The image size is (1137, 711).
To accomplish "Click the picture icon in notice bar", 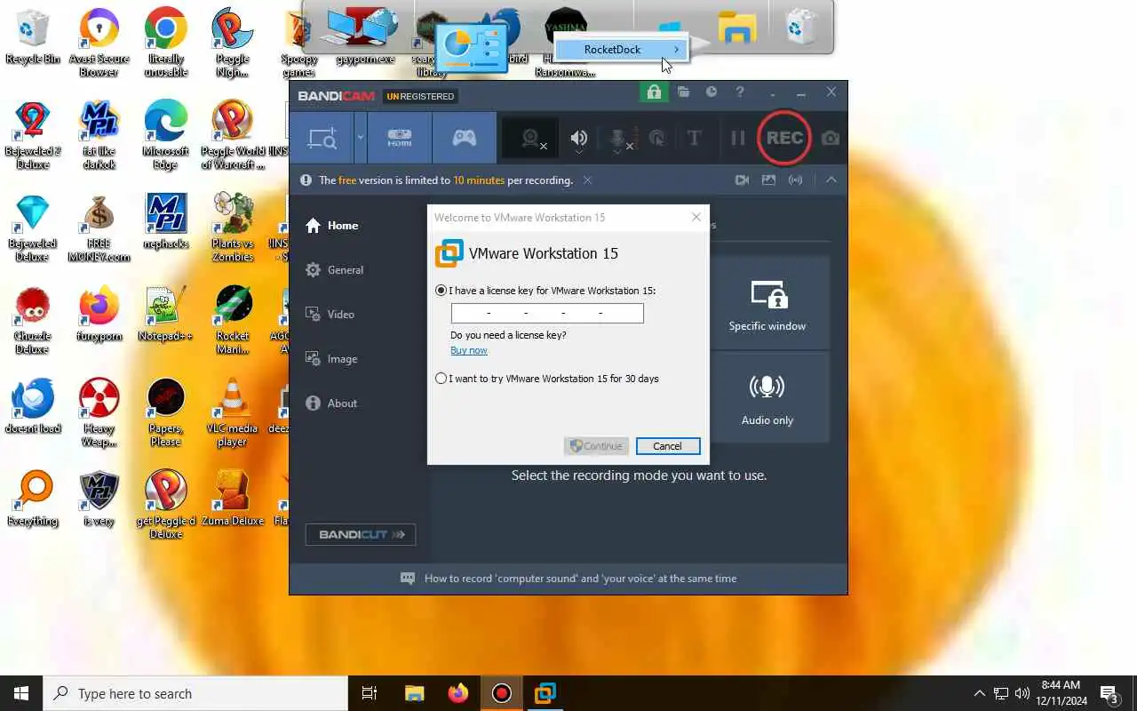I will click(768, 180).
